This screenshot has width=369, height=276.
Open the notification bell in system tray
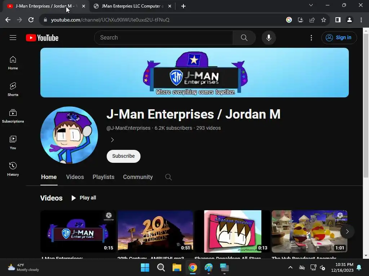(x=359, y=267)
